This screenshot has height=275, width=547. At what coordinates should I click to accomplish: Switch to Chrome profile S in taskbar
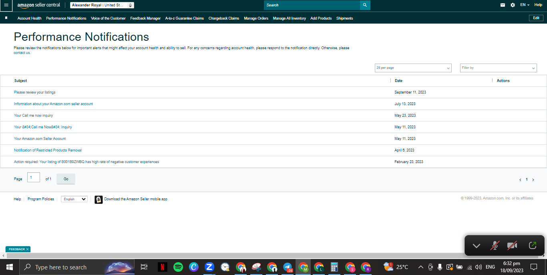[x=350, y=267]
